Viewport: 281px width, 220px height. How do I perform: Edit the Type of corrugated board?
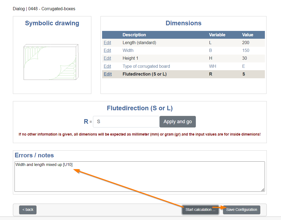click(107, 66)
